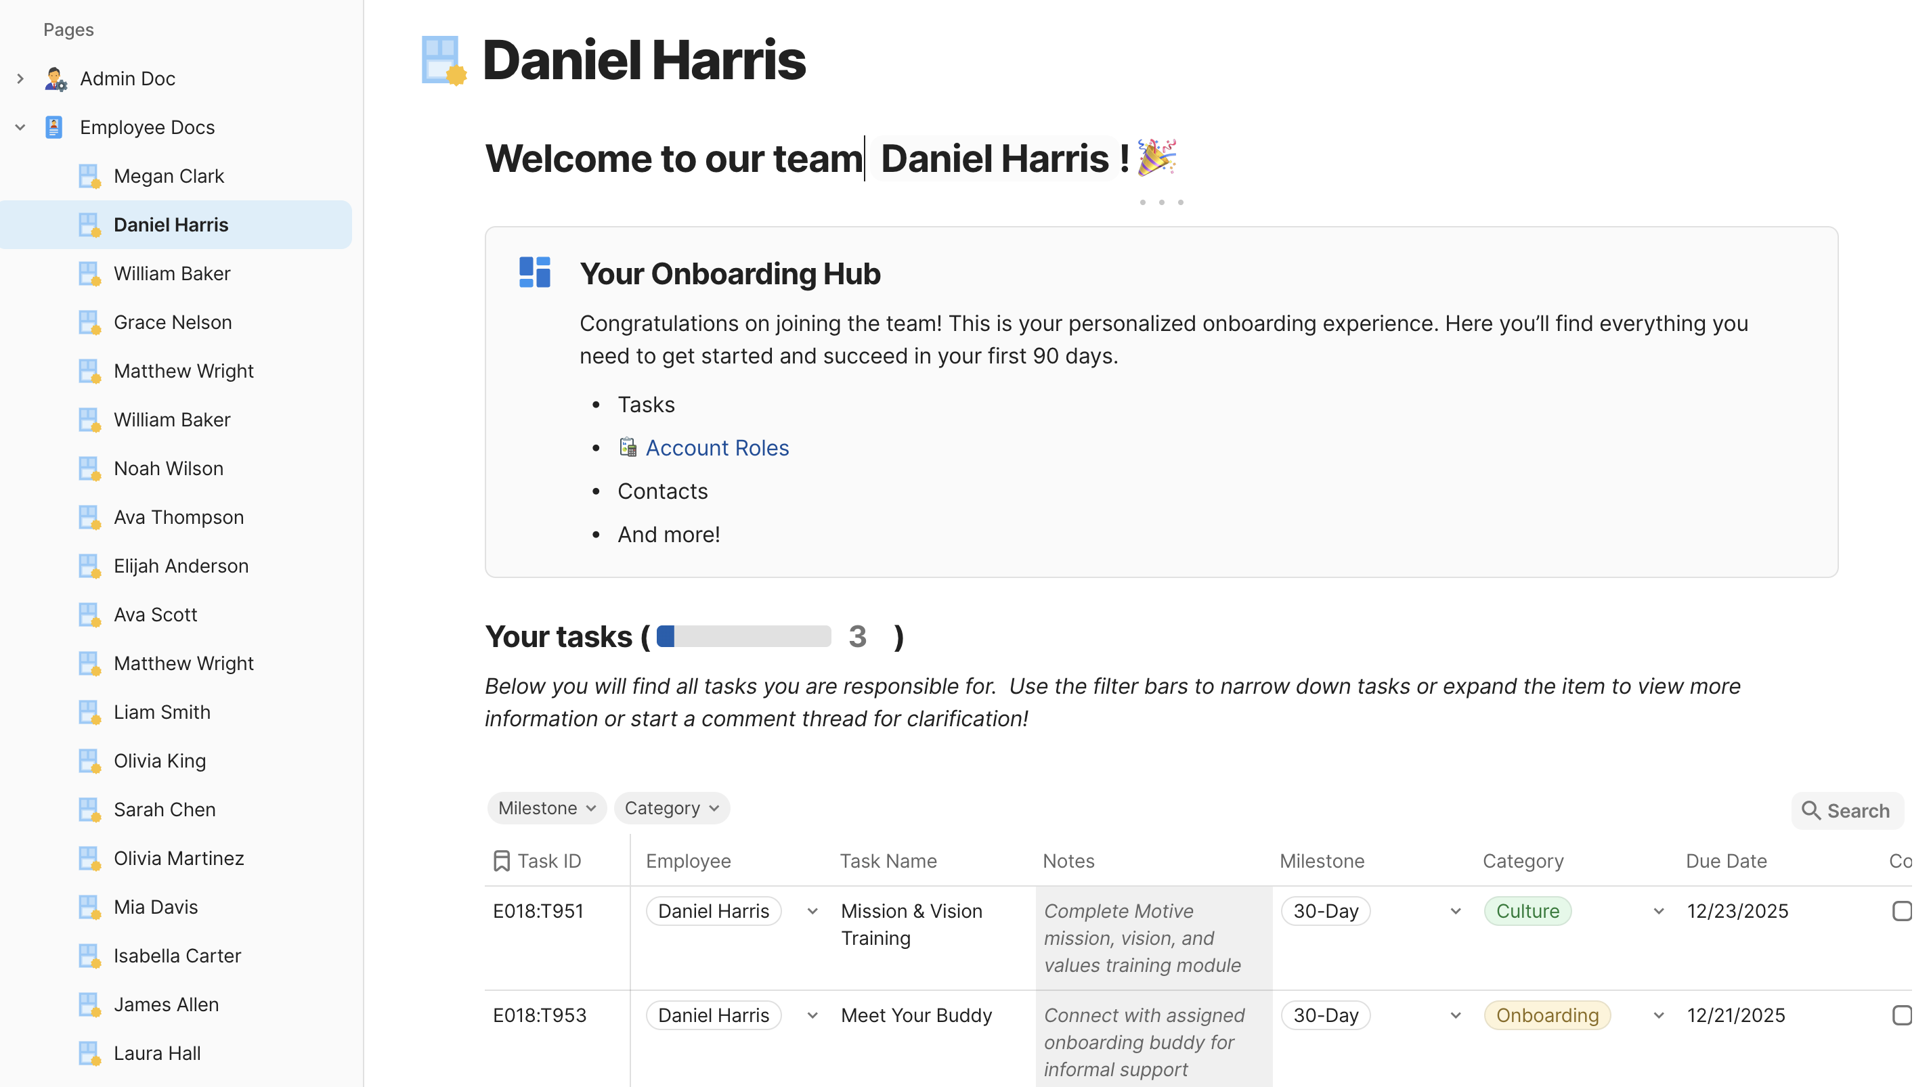Collapse the Employee Docs section
1931x1087 pixels.
click(20, 127)
